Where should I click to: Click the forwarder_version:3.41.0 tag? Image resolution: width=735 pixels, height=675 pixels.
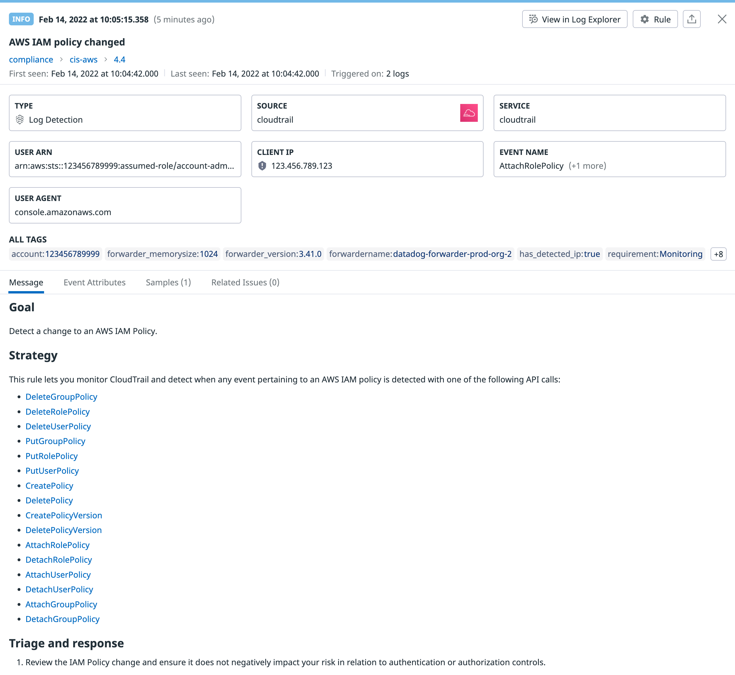click(273, 254)
